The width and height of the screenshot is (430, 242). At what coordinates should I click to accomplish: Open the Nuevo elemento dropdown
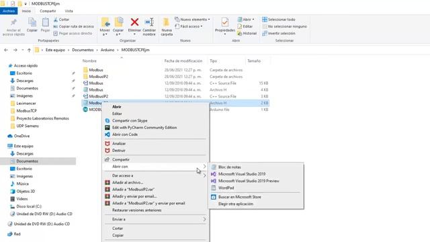click(193, 19)
